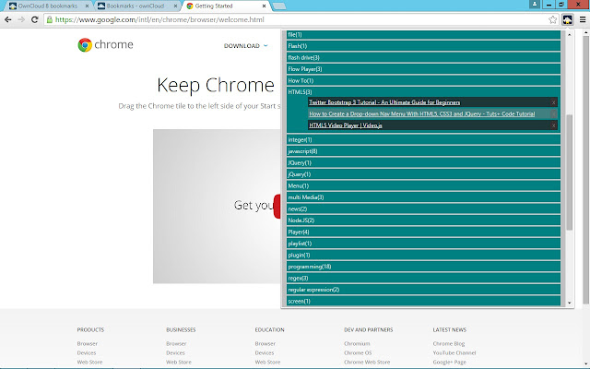The width and height of the screenshot is (590, 369).
Task: Expand the How To(1) tag
Action: pos(423,80)
